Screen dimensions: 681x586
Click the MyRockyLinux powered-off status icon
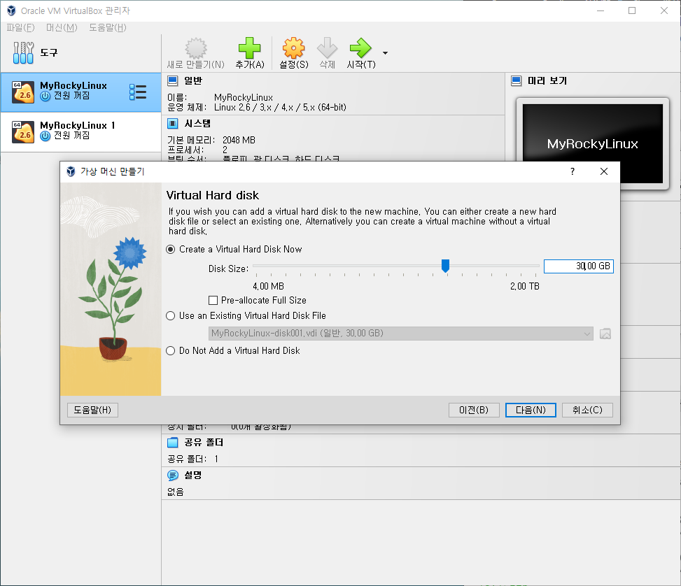click(x=45, y=96)
